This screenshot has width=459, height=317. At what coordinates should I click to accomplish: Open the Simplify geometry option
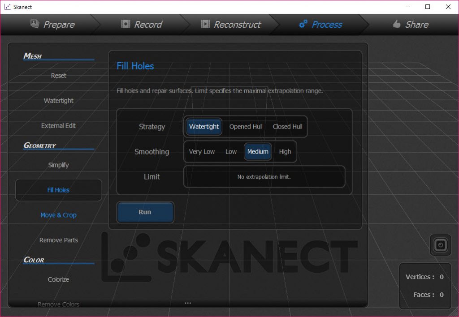59,165
